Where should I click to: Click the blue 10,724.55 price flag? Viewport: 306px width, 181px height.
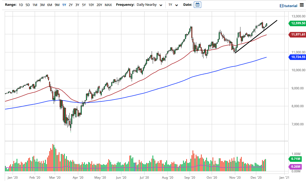tap(297, 57)
